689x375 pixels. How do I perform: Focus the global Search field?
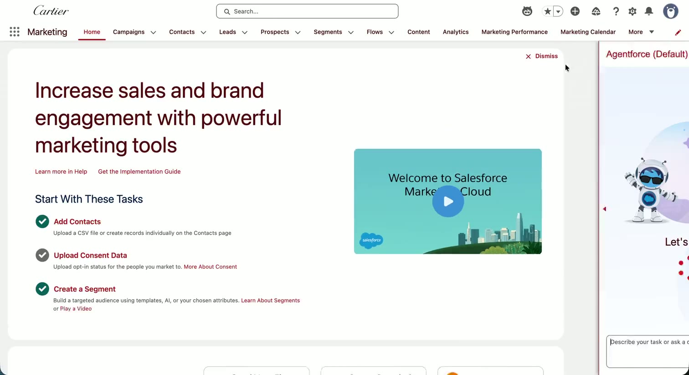tap(307, 11)
